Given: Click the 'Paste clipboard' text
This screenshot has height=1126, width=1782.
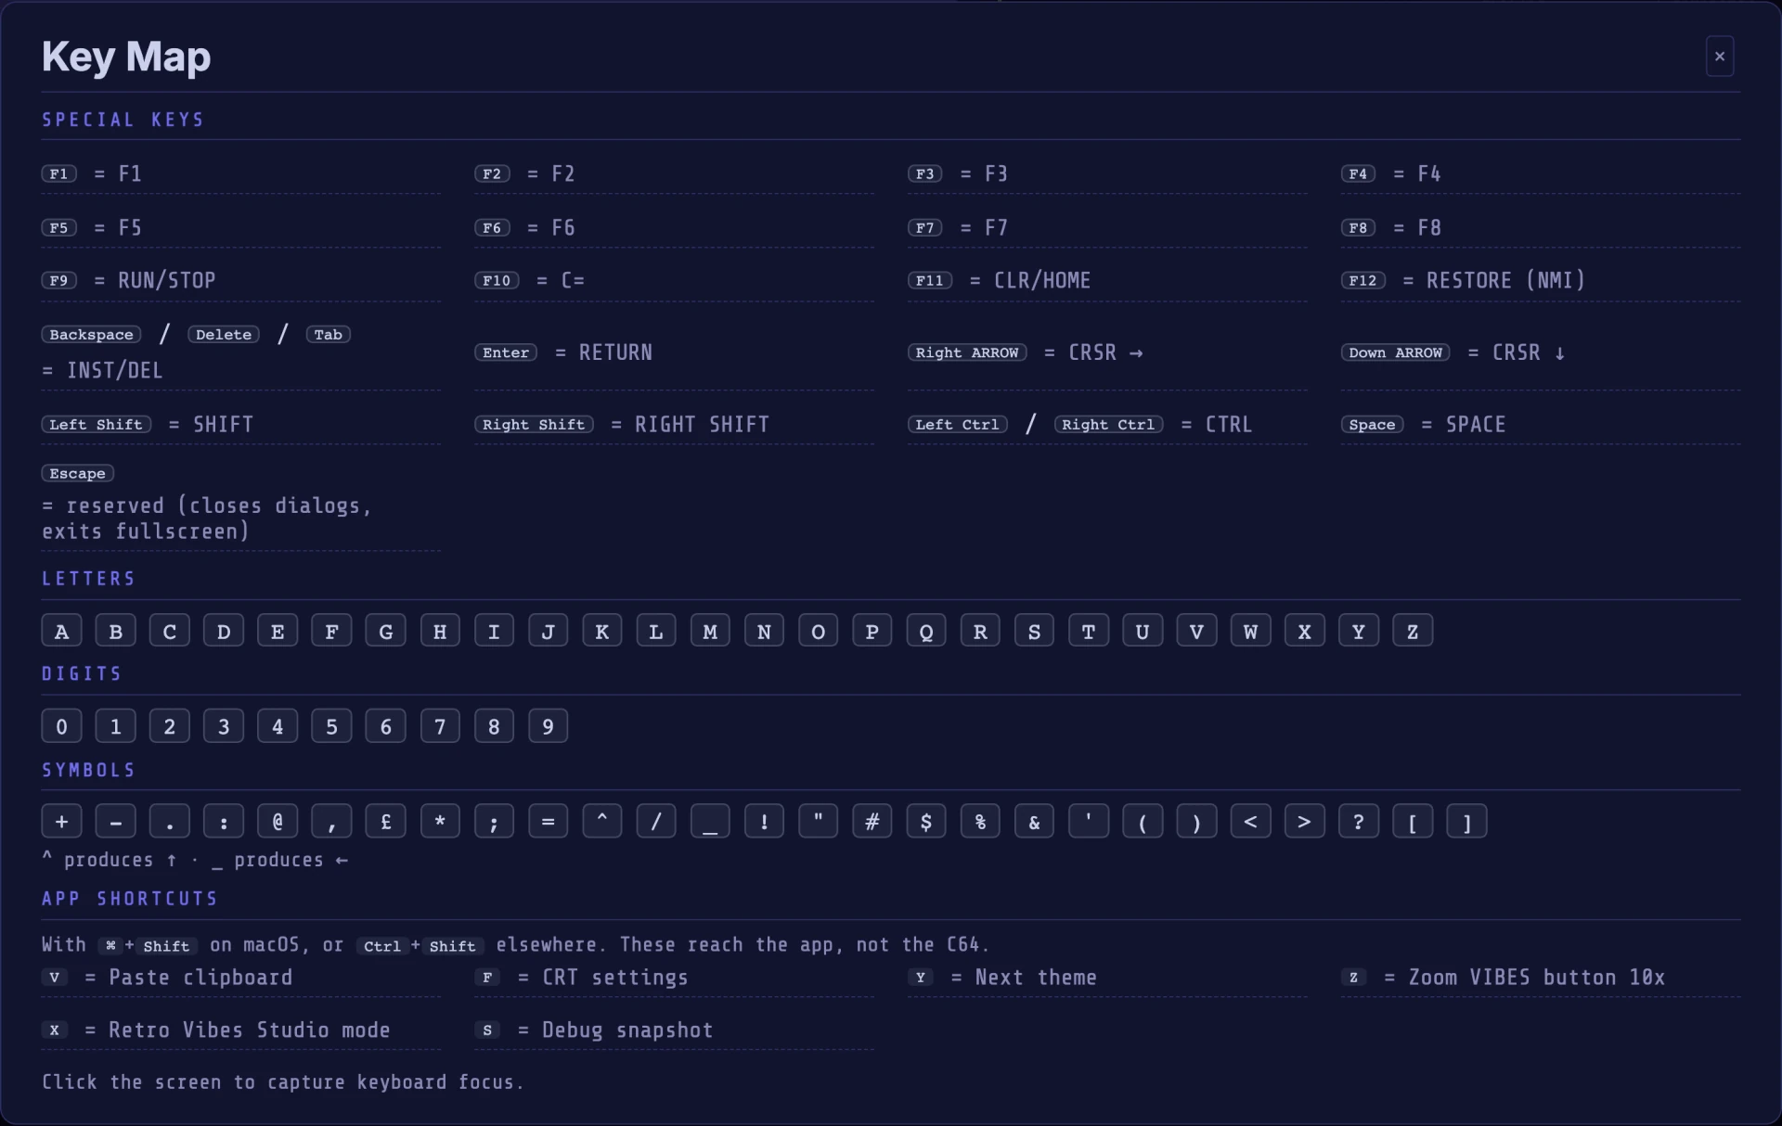Looking at the screenshot, I should (200, 978).
